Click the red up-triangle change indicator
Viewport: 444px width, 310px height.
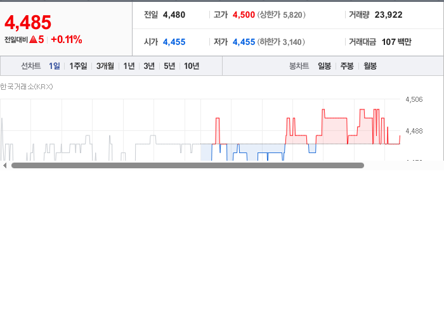pos(33,39)
